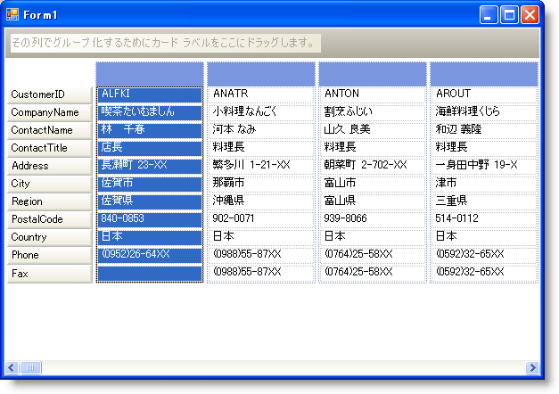Click region 三重県
Screen dimensions: 559x394
[484, 201]
